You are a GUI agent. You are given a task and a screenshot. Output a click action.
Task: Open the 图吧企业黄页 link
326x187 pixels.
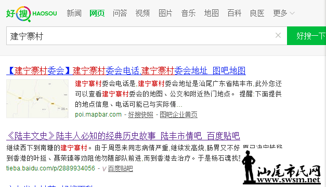[x=178, y=114]
